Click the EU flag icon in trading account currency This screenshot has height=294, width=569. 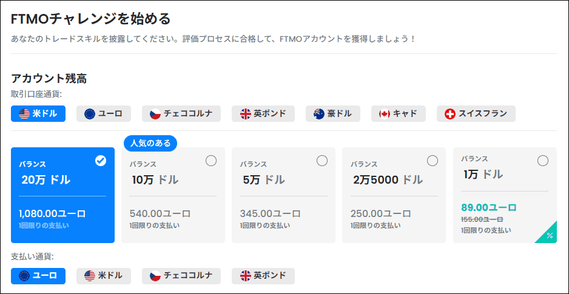(90, 114)
